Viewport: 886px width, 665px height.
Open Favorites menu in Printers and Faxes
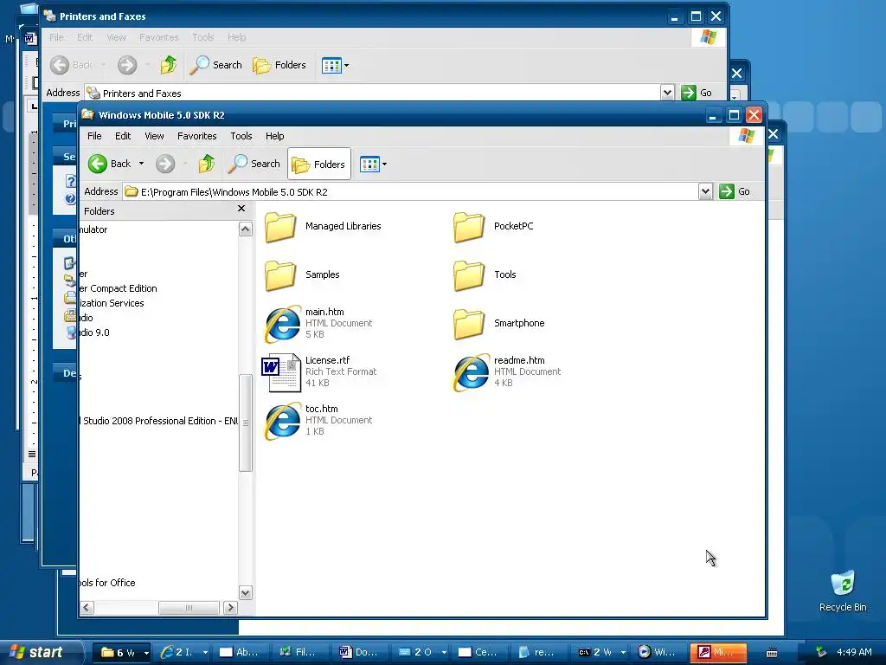coord(159,37)
